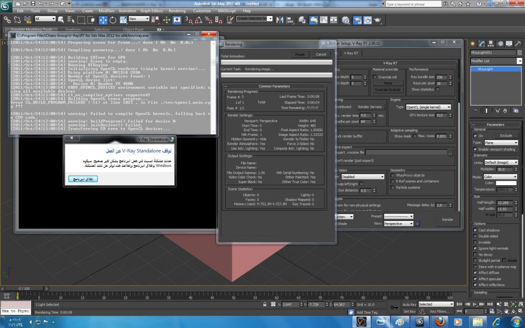The height and width of the screenshot is (328, 525).
Task: Open the MAXScript menu
Action: pyautogui.click(x=227, y=10)
